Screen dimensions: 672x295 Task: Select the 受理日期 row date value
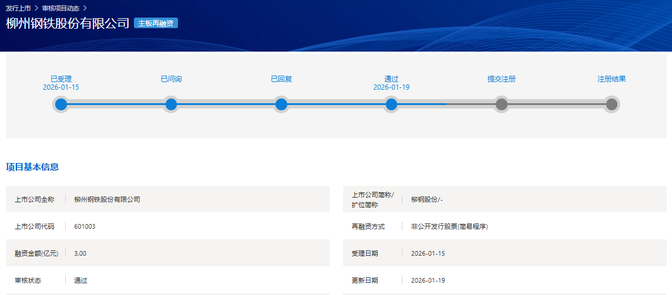tap(427, 253)
